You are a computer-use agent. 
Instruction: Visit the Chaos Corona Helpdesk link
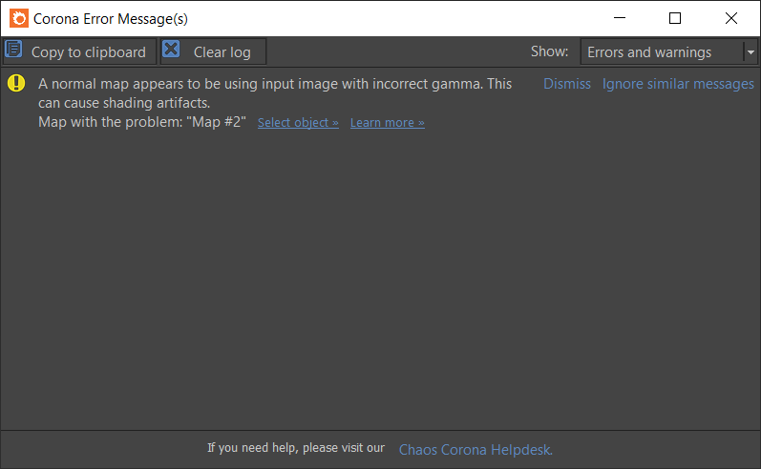(x=476, y=450)
